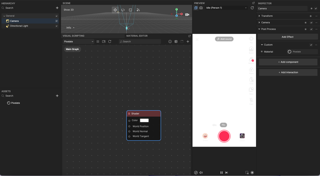320x176 pixels.
Task: Select the 15s duration pill in preview
Action: 223,125
